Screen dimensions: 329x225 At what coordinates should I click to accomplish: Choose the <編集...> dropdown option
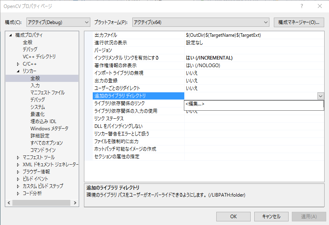pos(195,104)
